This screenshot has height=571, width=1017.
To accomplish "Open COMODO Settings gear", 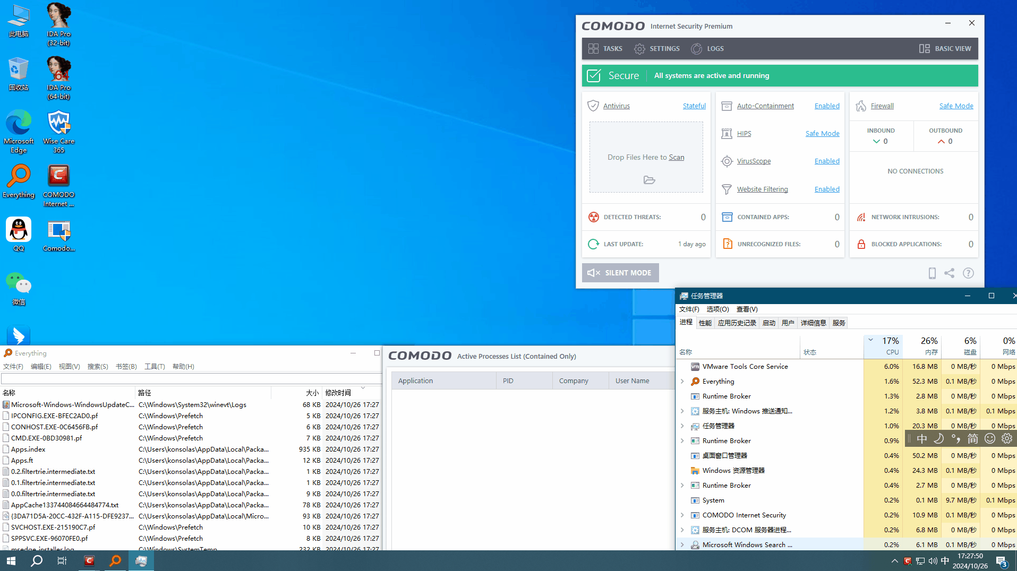I will pyautogui.click(x=656, y=49).
